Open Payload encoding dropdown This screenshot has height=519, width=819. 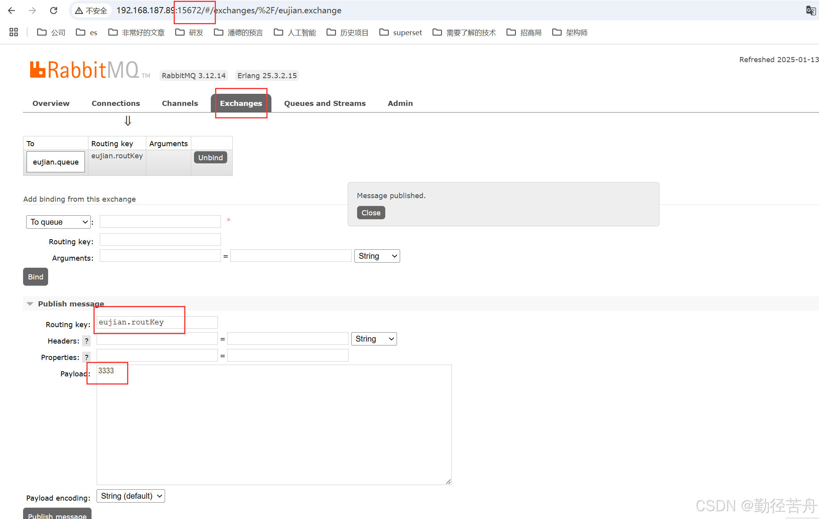click(x=131, y=496)
